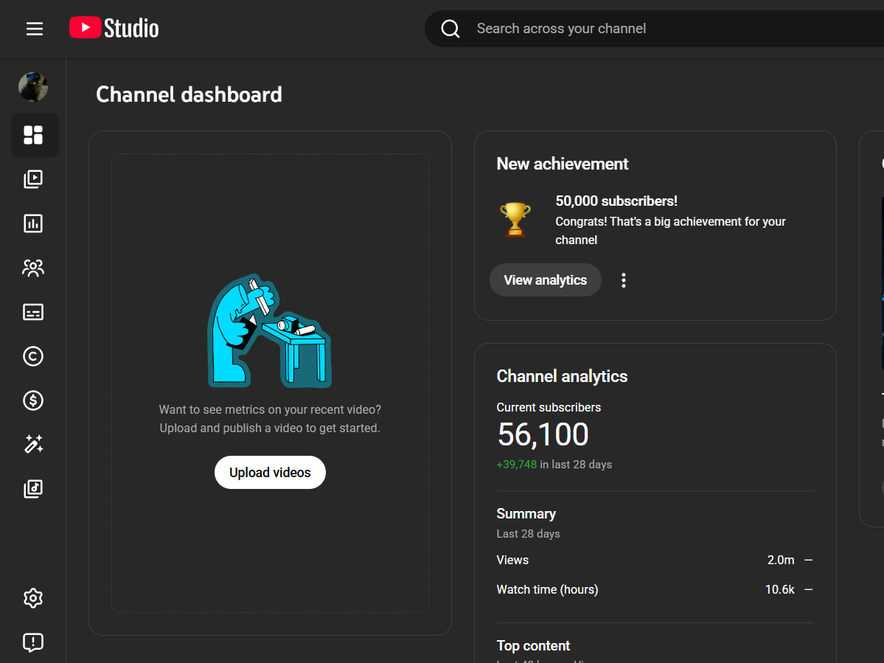
Task: Click the YouTube Studio logo
Action: point(114,28)
